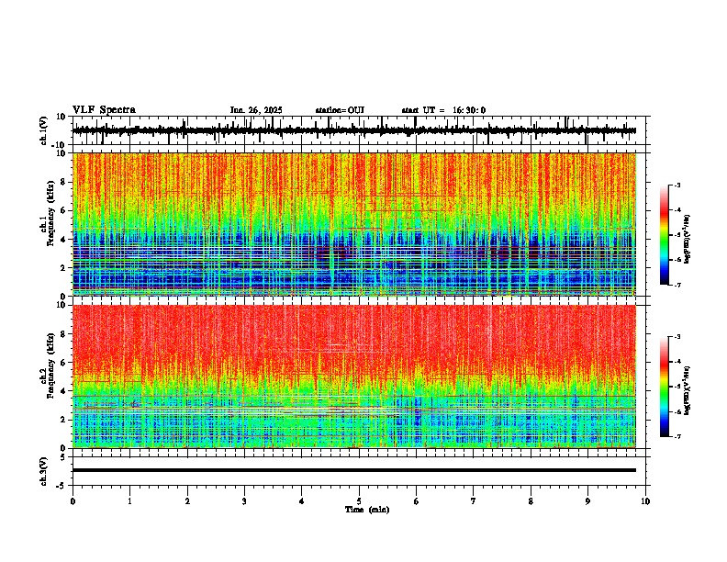Click the "ch.3(V)" bottom axis label
Image resolution: width=727 pixels, height=562 pixels.
pos(44,471)
